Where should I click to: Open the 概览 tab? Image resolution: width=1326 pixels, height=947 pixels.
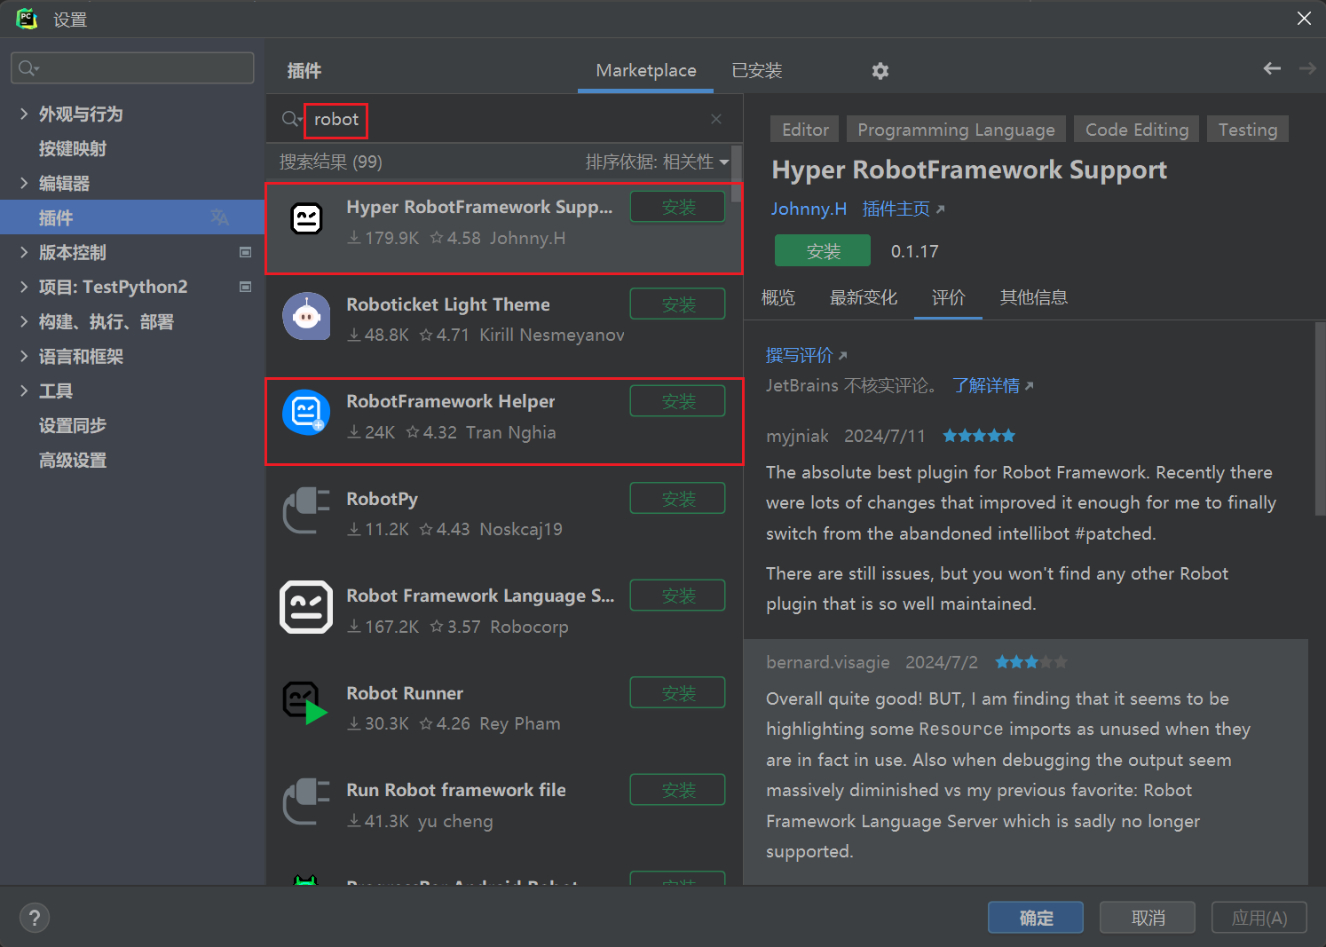[778, 297]
